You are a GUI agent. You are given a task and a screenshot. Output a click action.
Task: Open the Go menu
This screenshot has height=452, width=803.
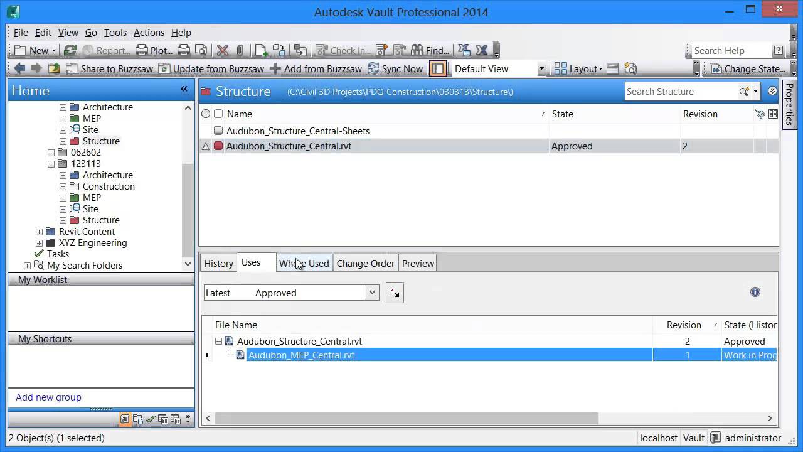pyautogui.click(x=91, y=33)
